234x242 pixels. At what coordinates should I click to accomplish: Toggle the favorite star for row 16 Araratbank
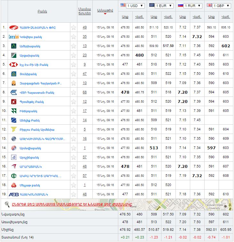(x=74, y=167)
